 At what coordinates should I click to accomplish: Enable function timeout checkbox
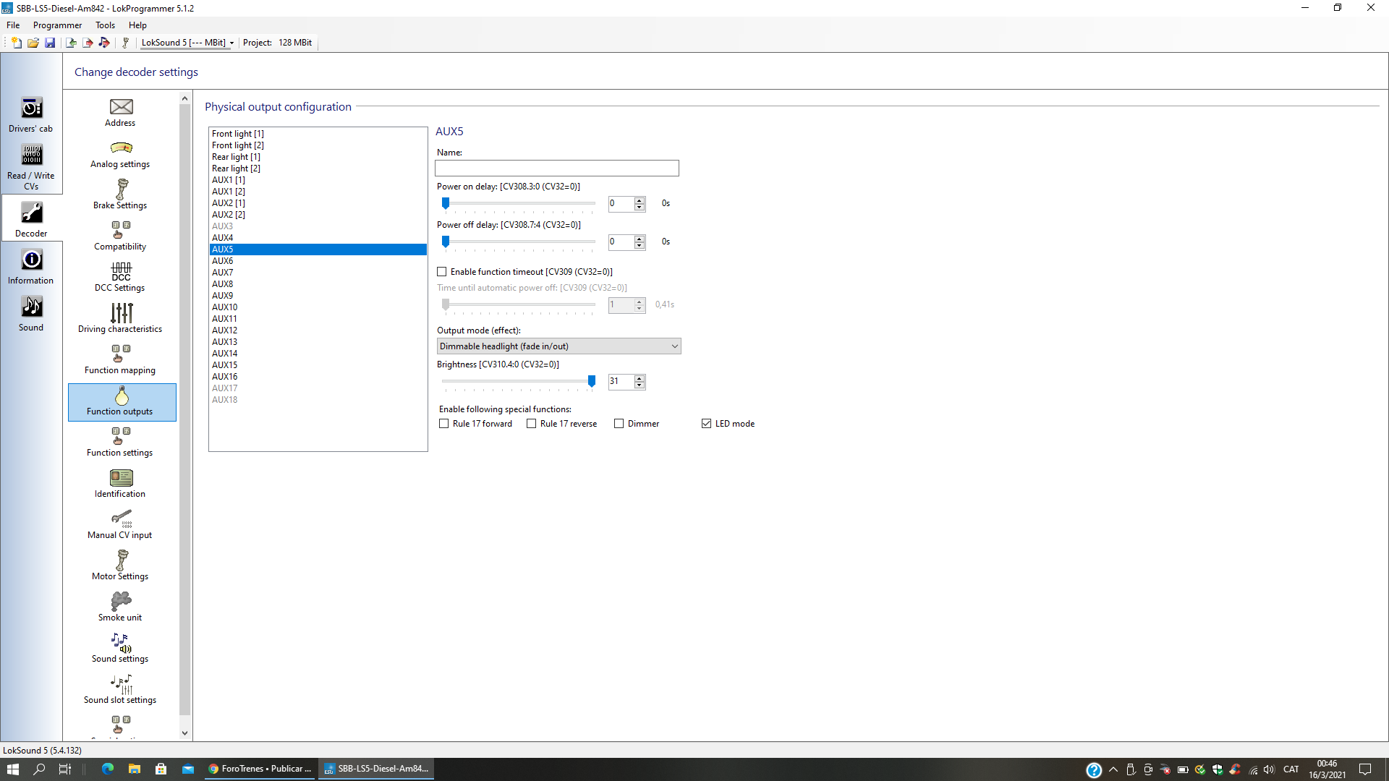[x=442, y=272]
